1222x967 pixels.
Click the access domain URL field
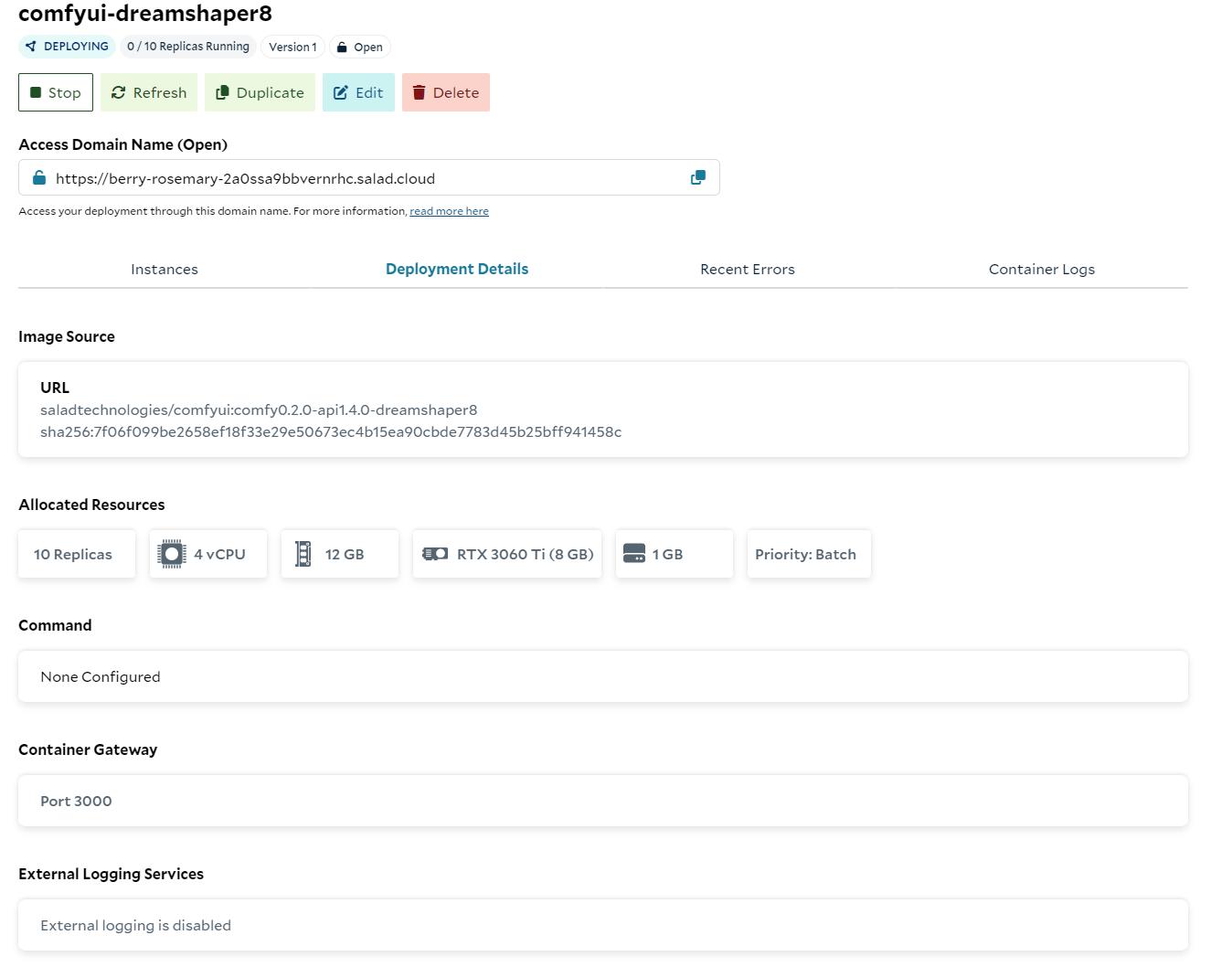click(x=369, y=177)
